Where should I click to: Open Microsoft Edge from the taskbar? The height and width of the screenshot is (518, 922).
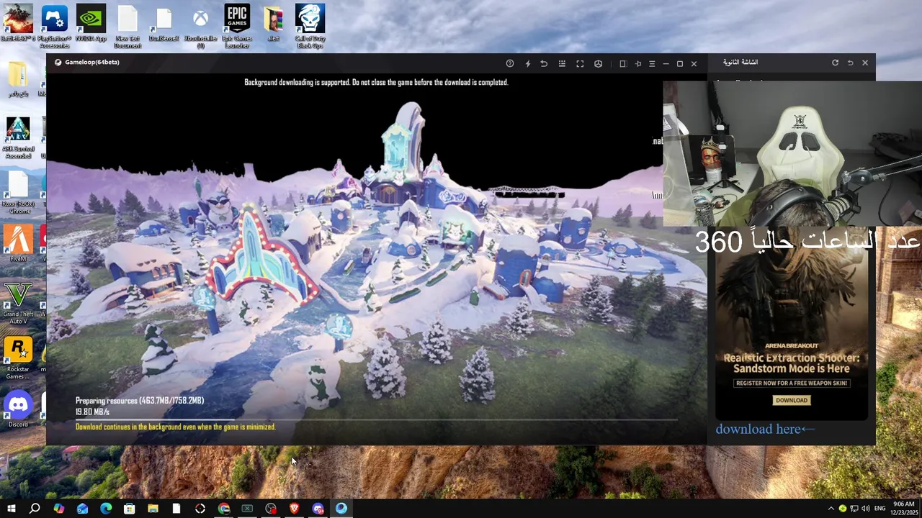pyautogui.click(x=106, y=509)
